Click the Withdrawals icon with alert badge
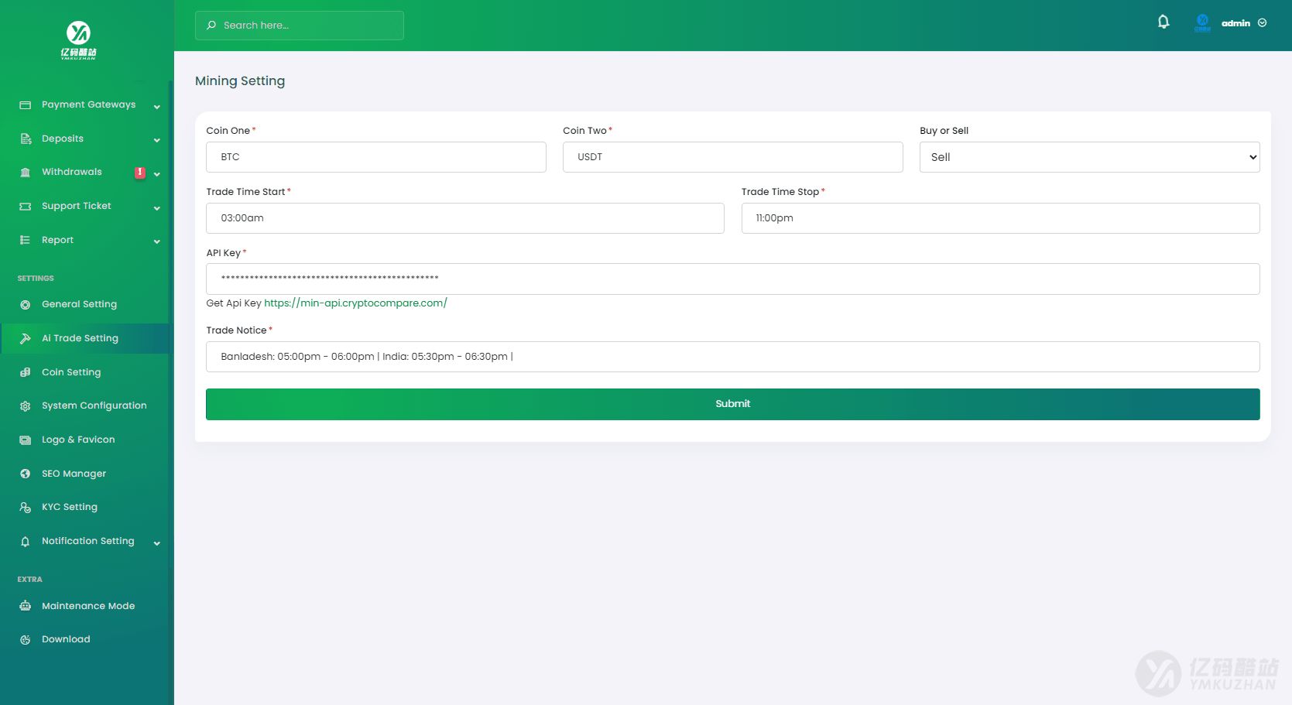Image resolution: width=1292 pixels, height=705 pixels. click(x=26, y=172)
